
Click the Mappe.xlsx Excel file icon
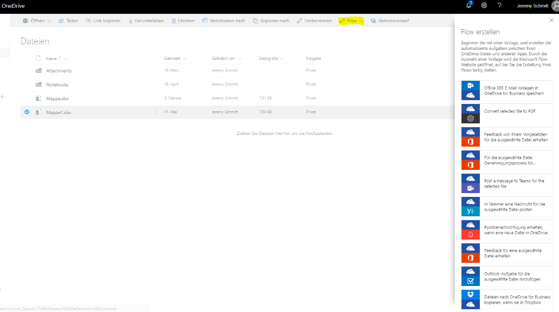point(38,98)
